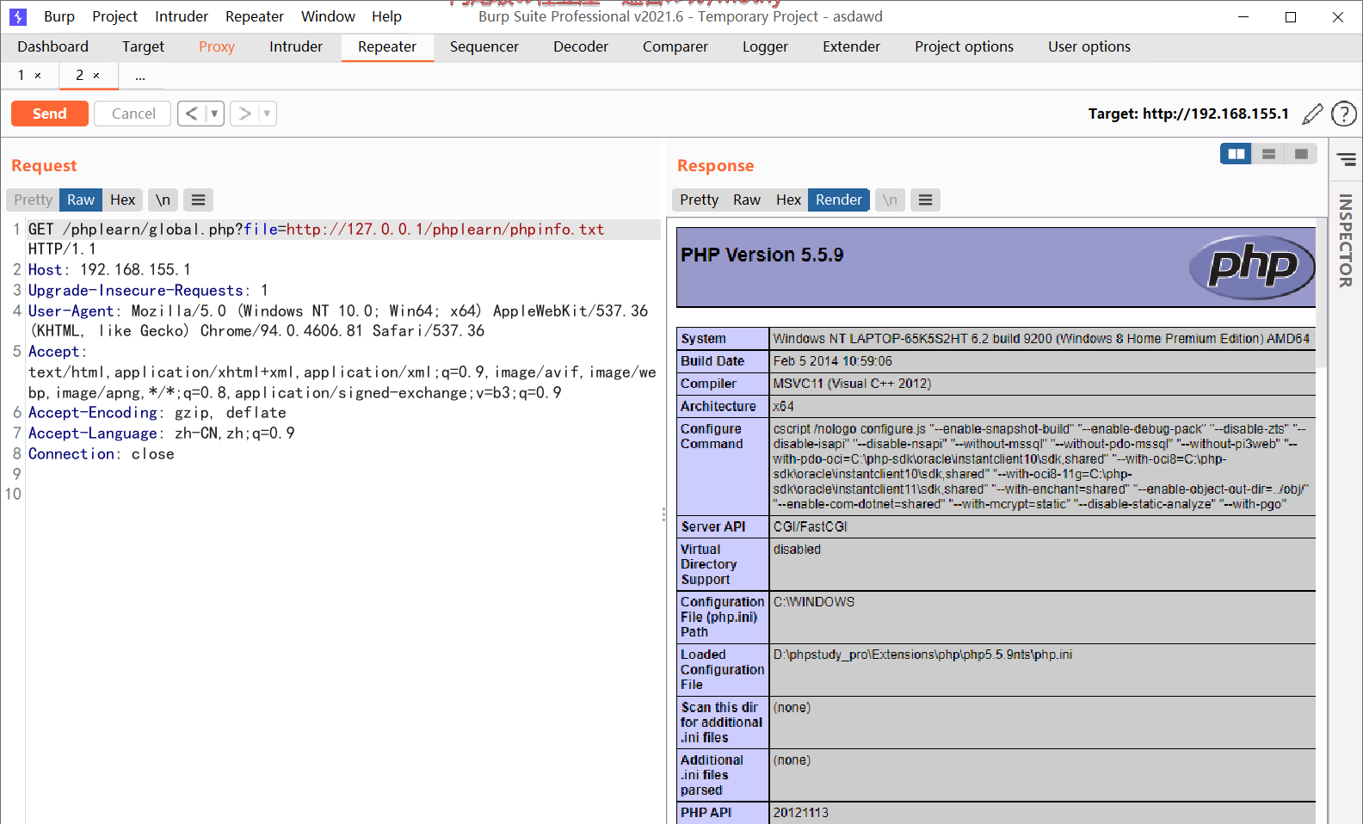Go forward to next request arrow
1363x824 pixels.
click(x=244, y=114)
